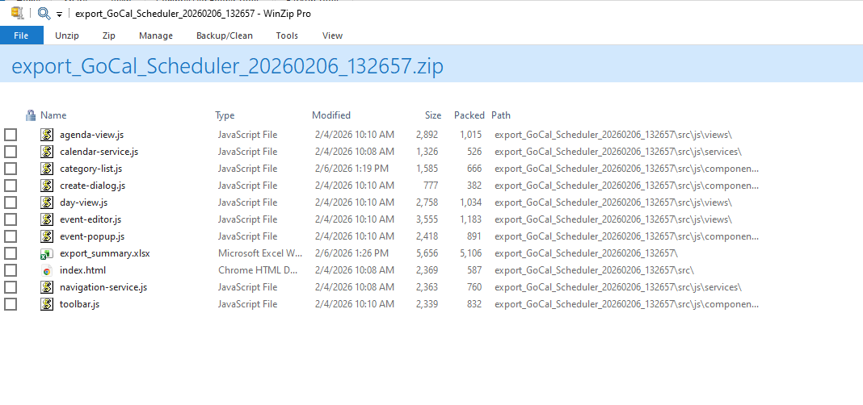Click the JavaScript file icon of calendar-service.js
The height and width of the screenshot is (405, 863).
tap(47, 152)
